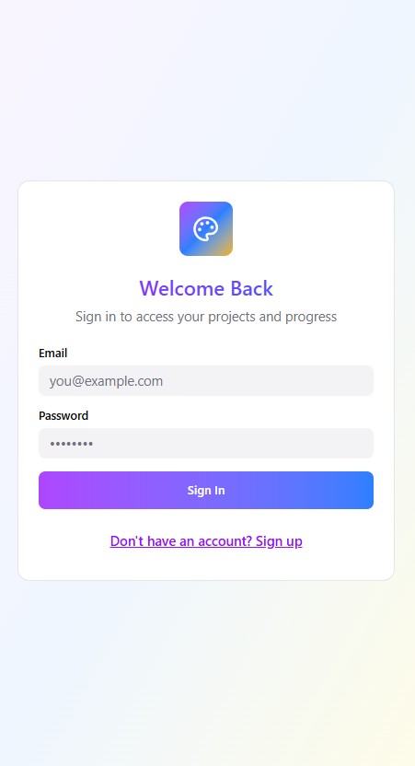
Task: Click the you@example.com placeholder text
Action: tap(106, 381)
